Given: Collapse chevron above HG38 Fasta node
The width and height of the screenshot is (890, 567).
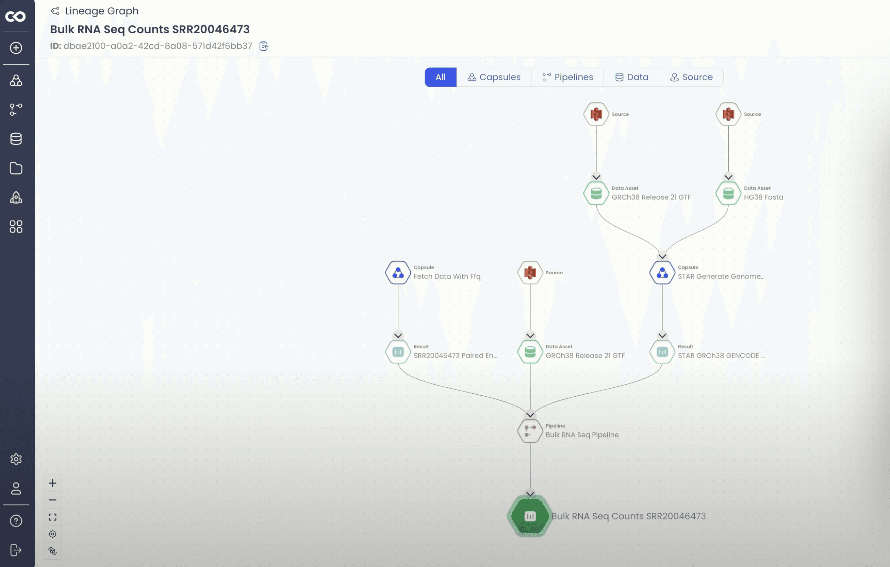Looking at the screenshot, I should click(728, 177).
